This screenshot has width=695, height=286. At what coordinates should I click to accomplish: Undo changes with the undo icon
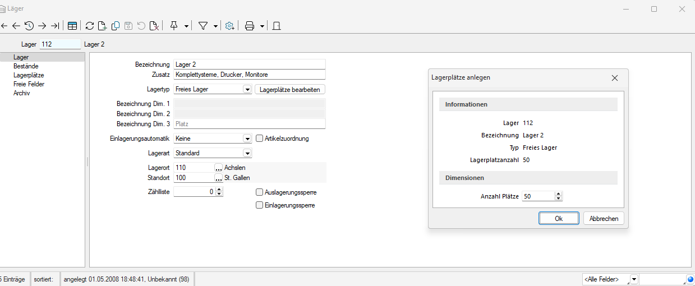point(141,26)
